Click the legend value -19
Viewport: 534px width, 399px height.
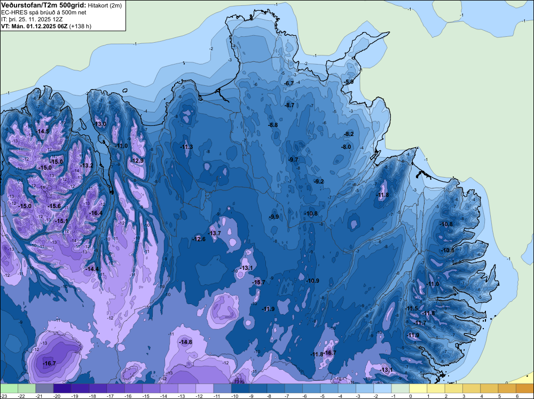[75, 396]
